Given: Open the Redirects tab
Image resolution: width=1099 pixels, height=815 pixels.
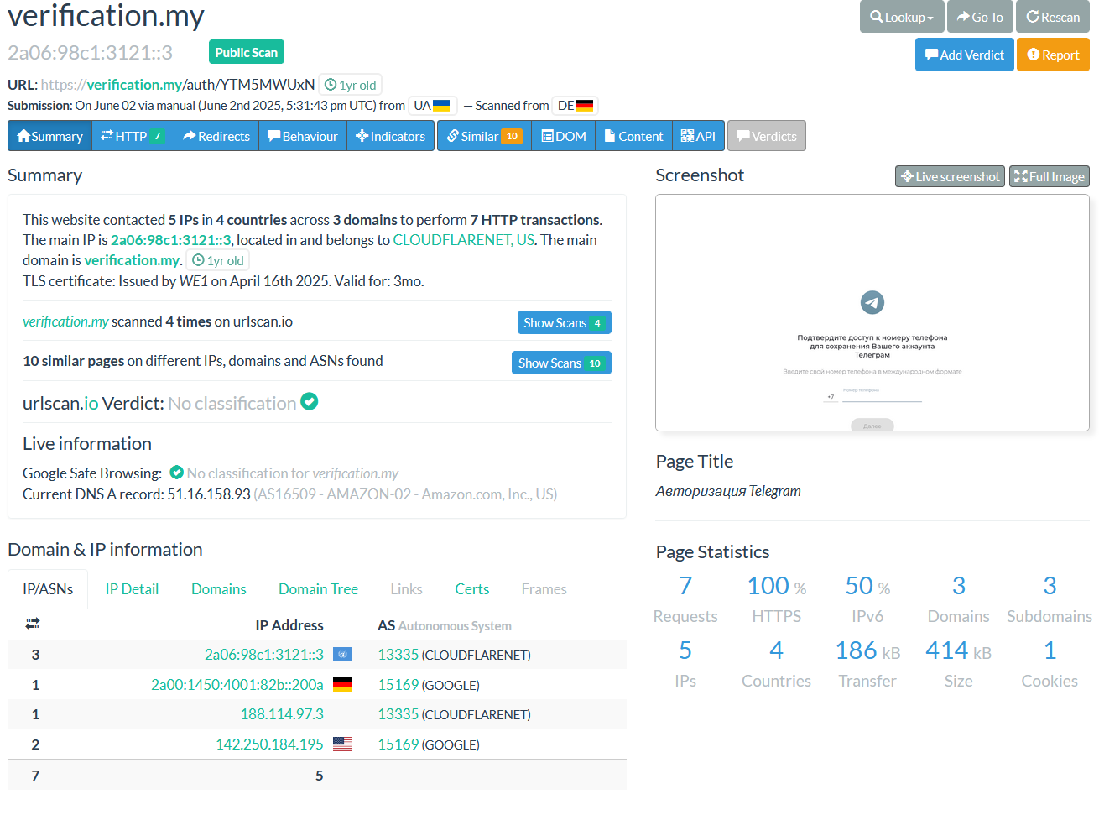Looking at the screenshot, I should tap(216, 136).
